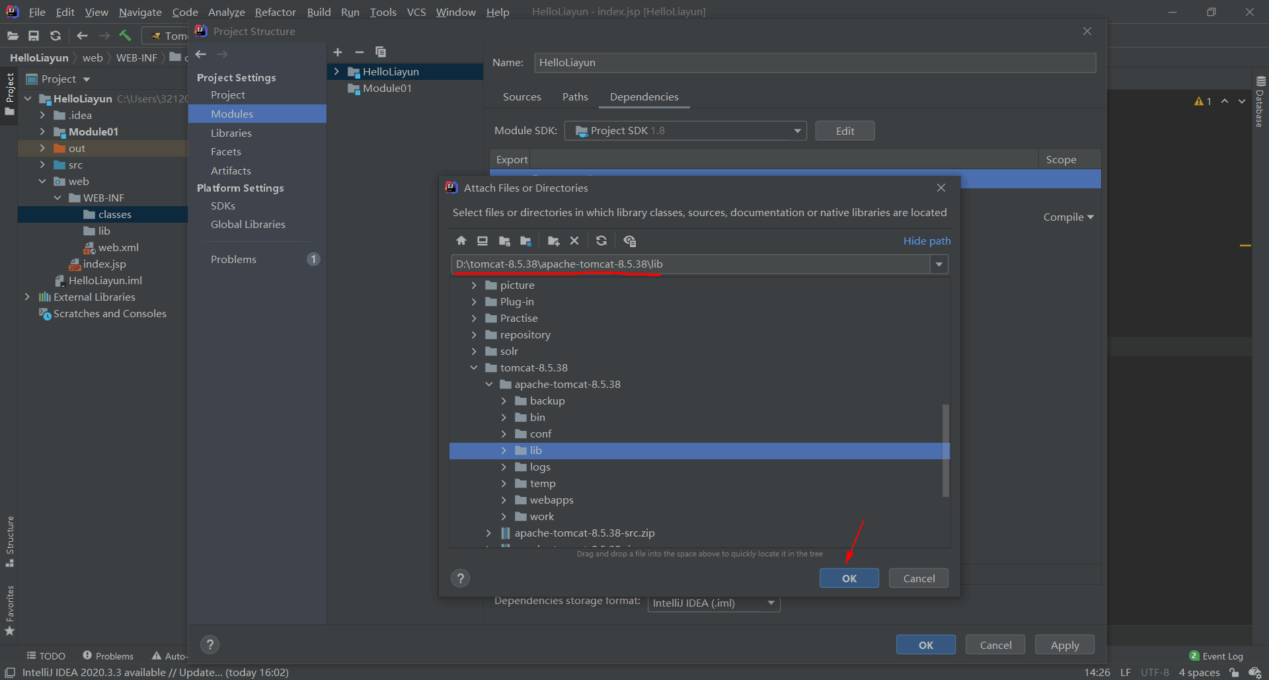Build project with green hammer icon

125,36
